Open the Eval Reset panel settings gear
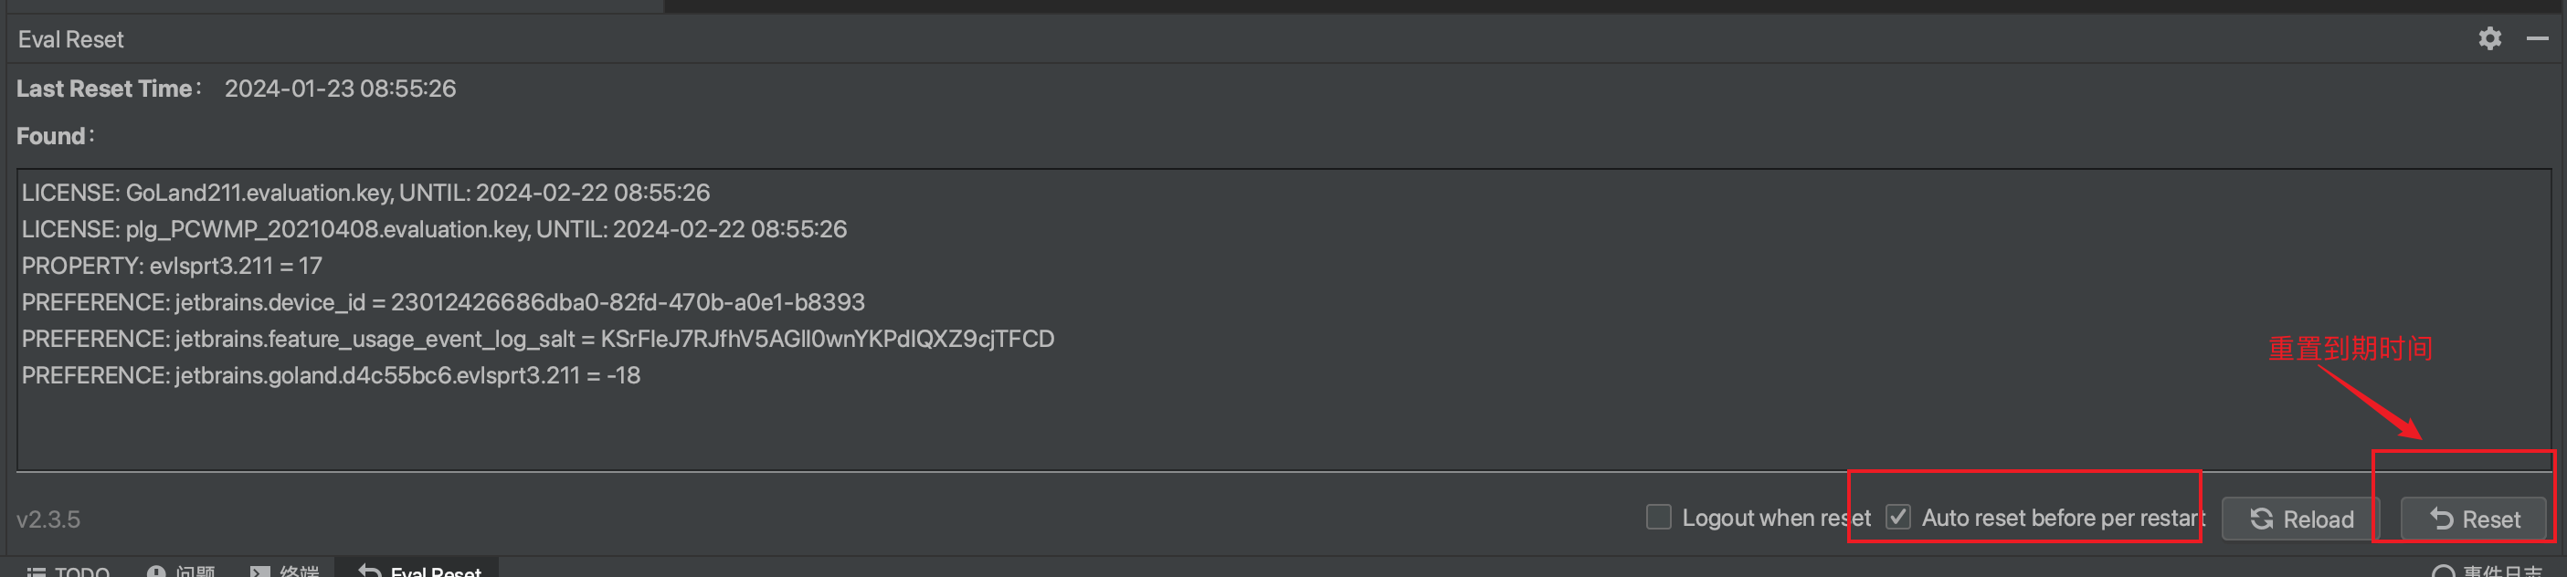The height and width of the screenshot is (577, 2567). (2489, 39)
